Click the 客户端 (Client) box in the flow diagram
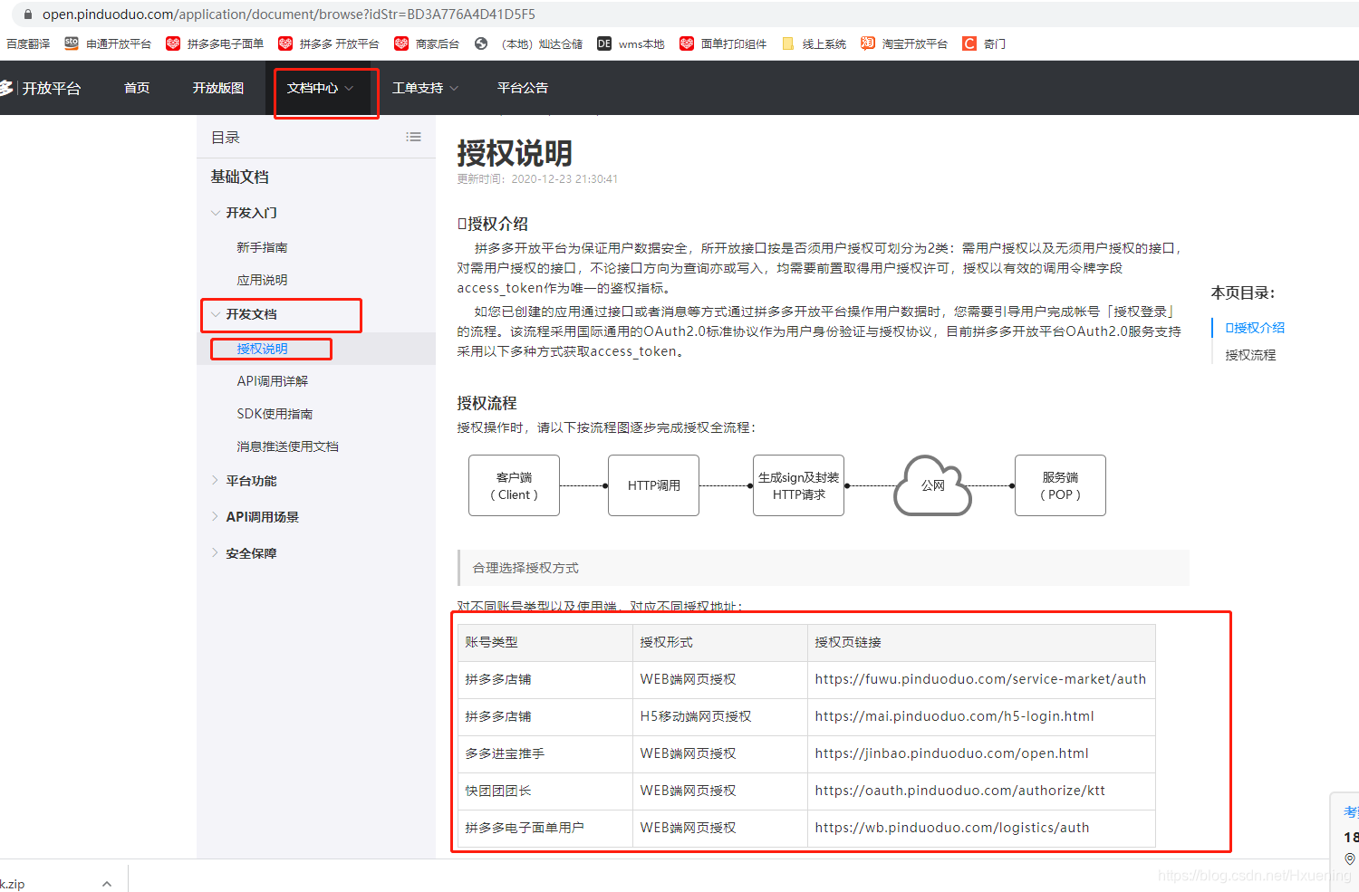The width and height of the screenshot is (1359, 892). (514, 485)
